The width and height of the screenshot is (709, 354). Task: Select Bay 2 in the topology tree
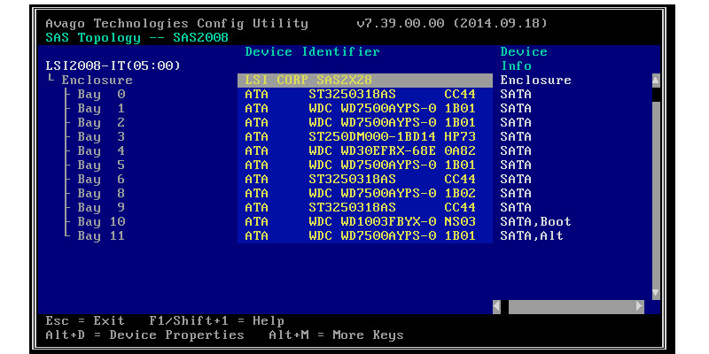[101, 122]
